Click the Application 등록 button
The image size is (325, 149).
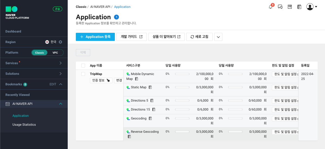[x=95, y=37]
